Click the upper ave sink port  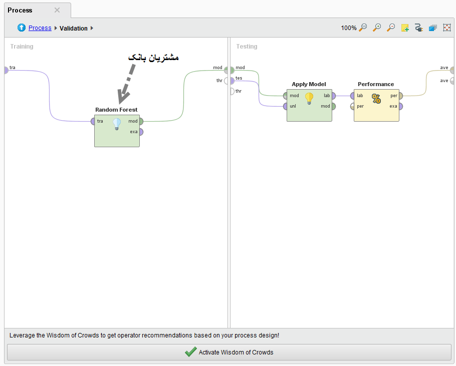(x=452, y=70)
